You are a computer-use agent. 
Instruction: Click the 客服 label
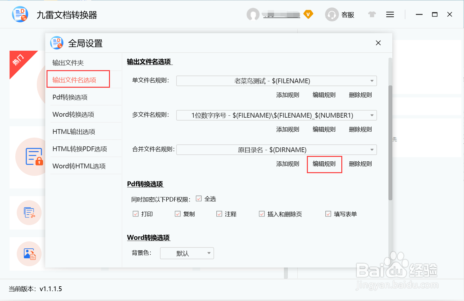[348, 15]
